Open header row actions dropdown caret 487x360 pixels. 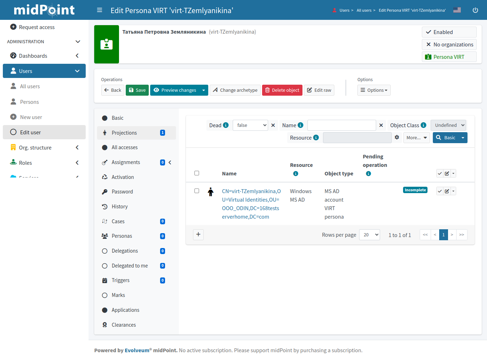[453, 173]
